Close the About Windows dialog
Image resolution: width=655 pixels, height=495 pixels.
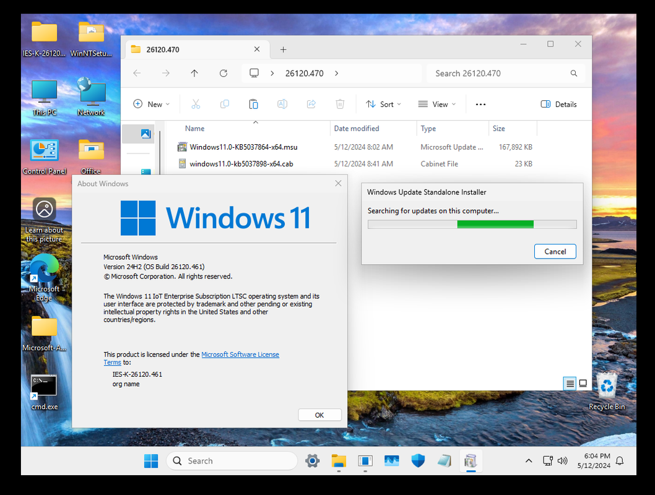pos(339,183)
